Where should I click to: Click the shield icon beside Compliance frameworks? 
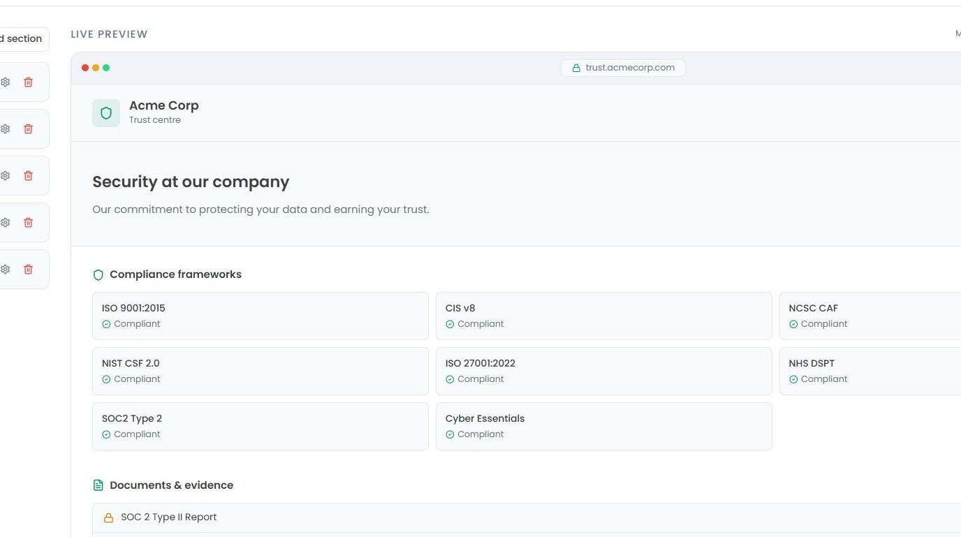tap(98, 275)
